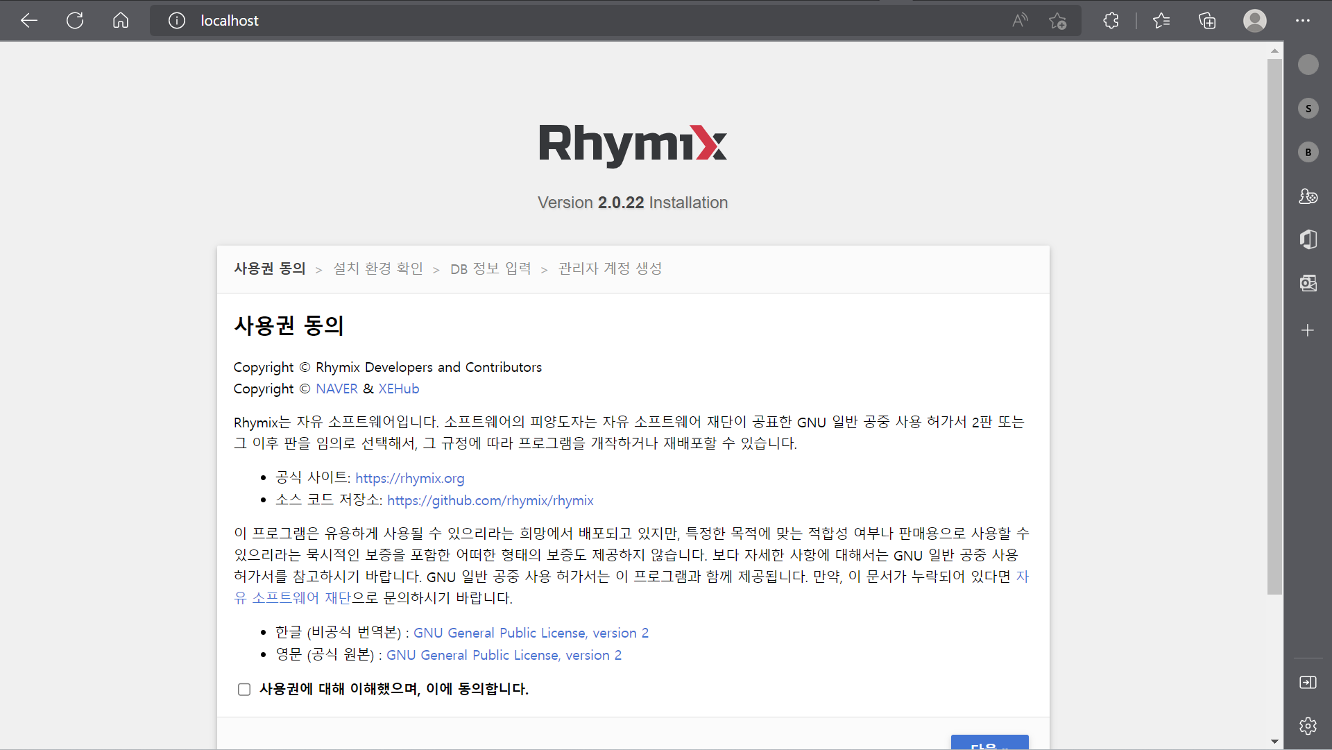Open Settings and more menu
The width and height of the screenshot is (1332, 750).
click(x=1303, y=21)
